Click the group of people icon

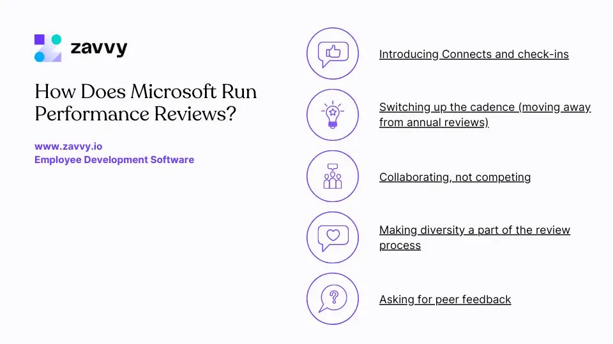[333, 176]
